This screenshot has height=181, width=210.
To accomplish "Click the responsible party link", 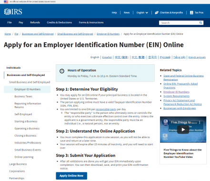I will (106, 110).
